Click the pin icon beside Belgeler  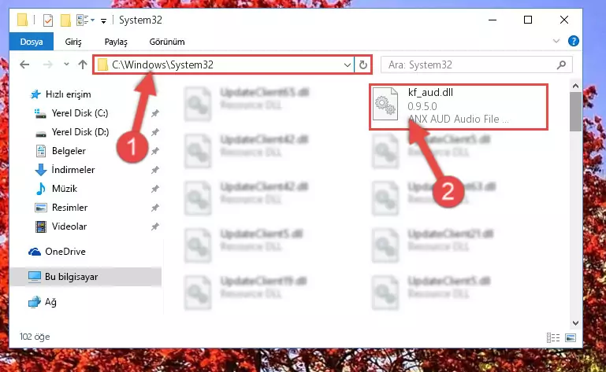coord(155,151)
